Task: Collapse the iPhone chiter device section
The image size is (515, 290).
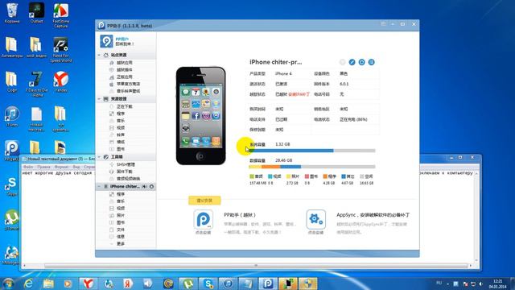Action: 100,186
